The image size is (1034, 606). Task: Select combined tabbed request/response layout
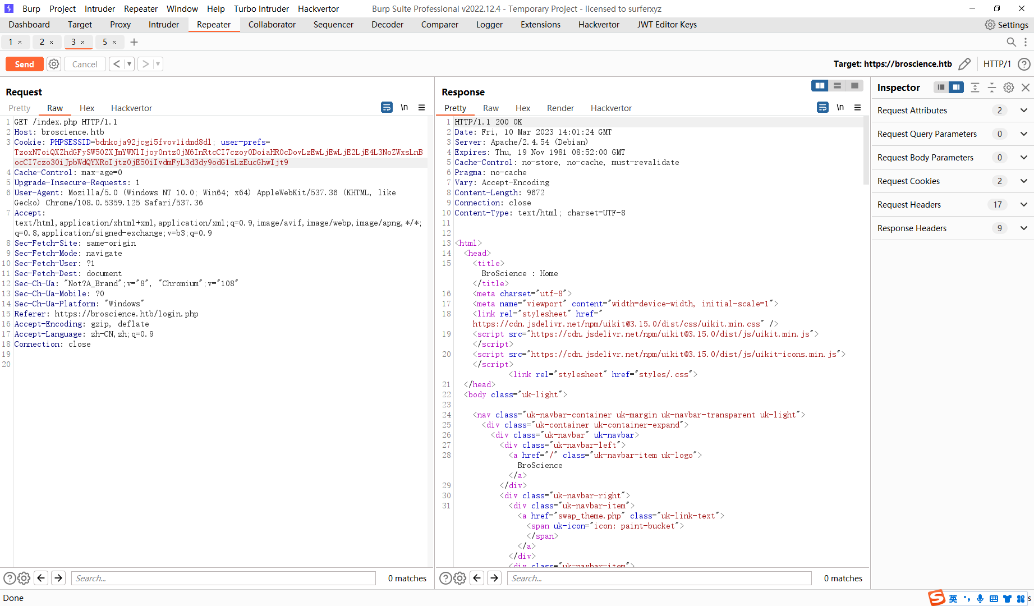point(854,85)
